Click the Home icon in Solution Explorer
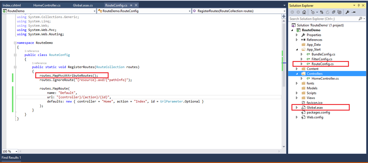The image size is (368, 163). point(304,12)
